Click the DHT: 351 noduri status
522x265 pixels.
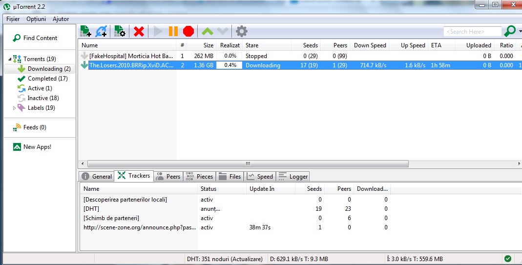(x=225, y=259)
